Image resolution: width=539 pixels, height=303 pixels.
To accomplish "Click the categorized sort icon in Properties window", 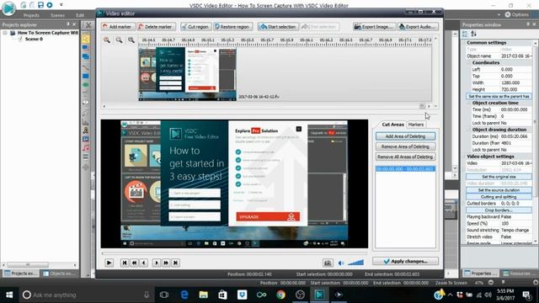I will click(465, 34).
